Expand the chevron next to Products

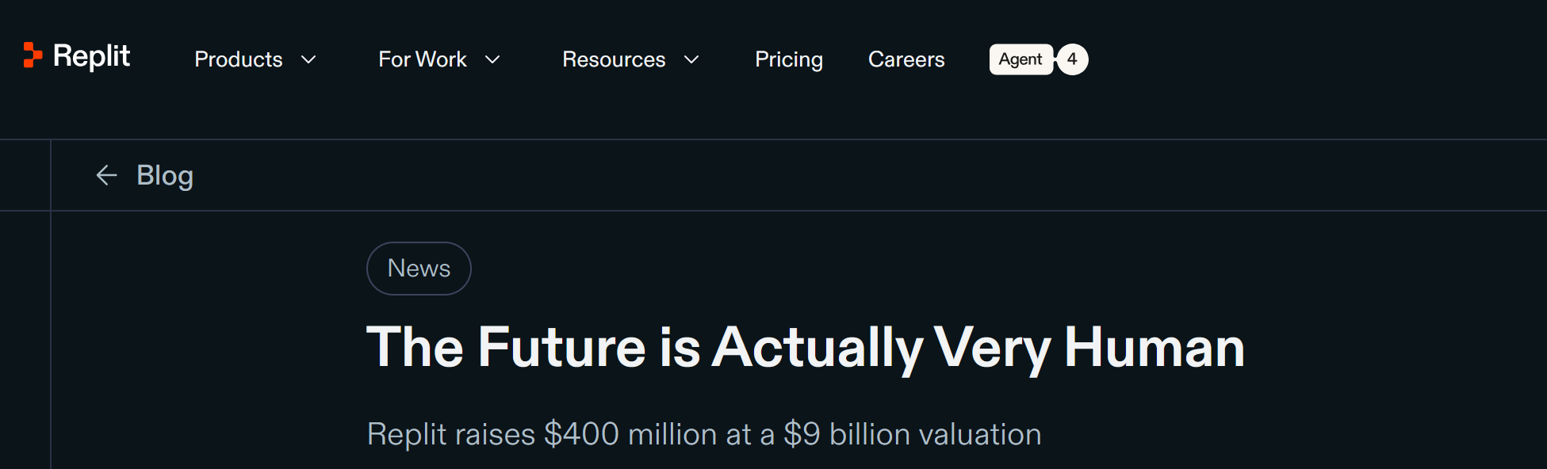pos(309,59)
